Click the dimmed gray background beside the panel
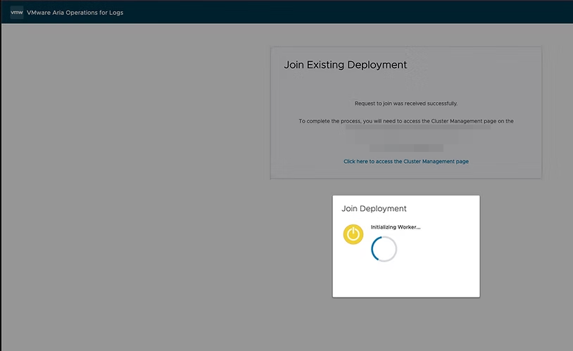This screenshot has width=573, height=351. pyautogui.click(x=141, y=176)
